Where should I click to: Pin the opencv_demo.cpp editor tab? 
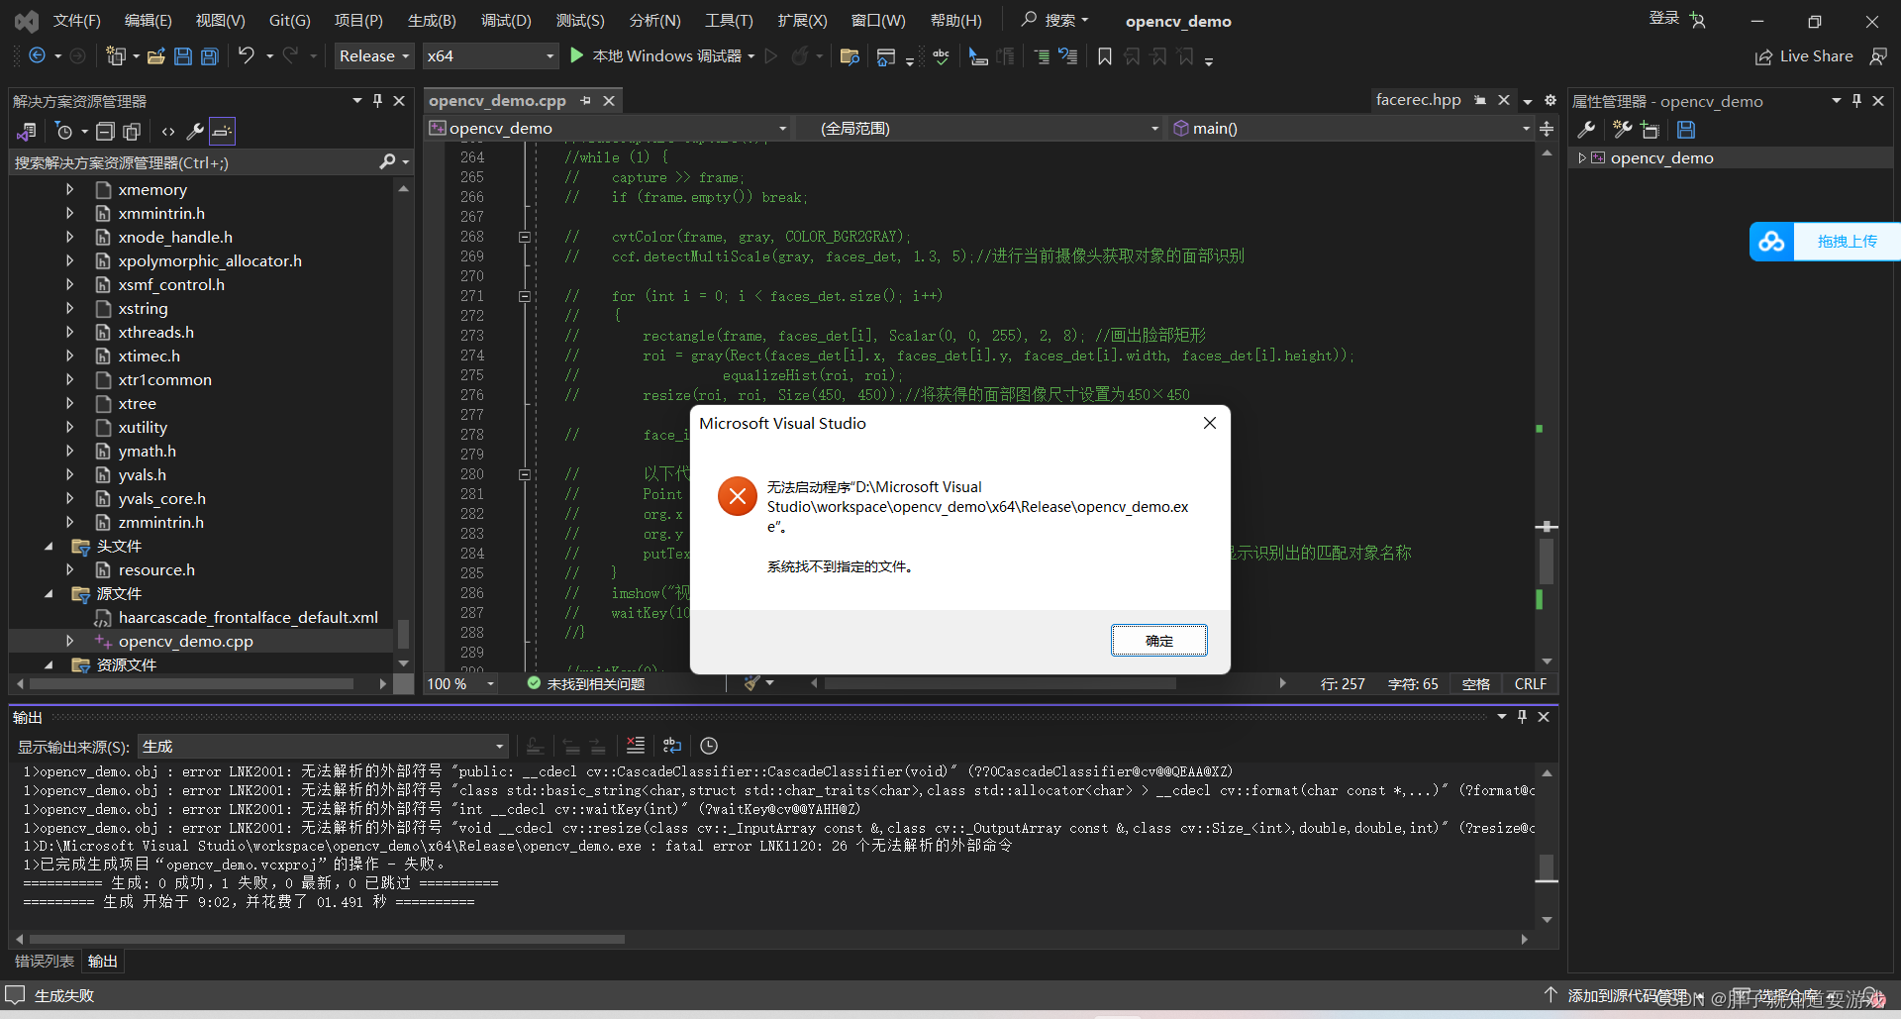(584, 100)
